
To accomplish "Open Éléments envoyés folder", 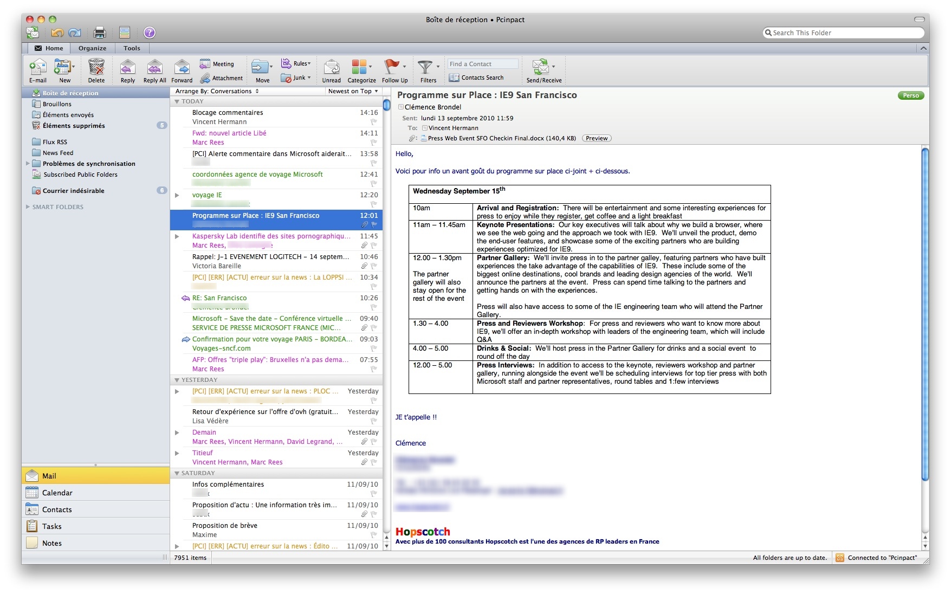I will 96,115.
